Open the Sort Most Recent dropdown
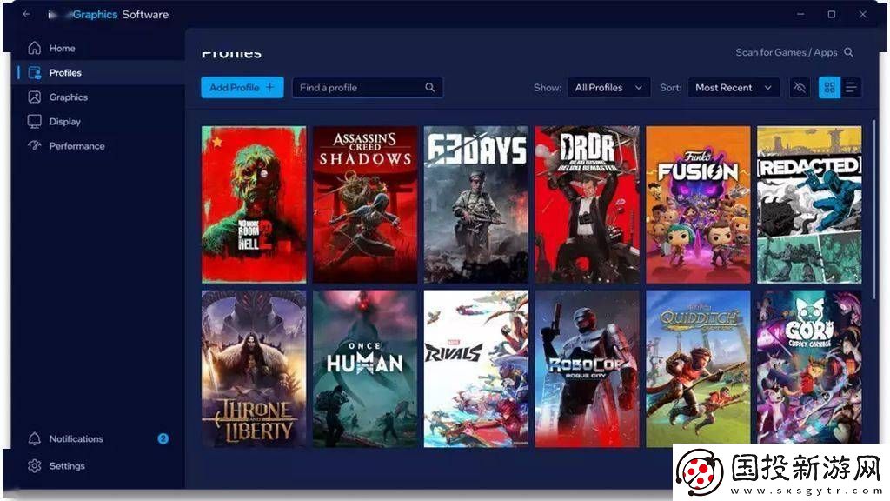The image size is (890, 501). 734,88
